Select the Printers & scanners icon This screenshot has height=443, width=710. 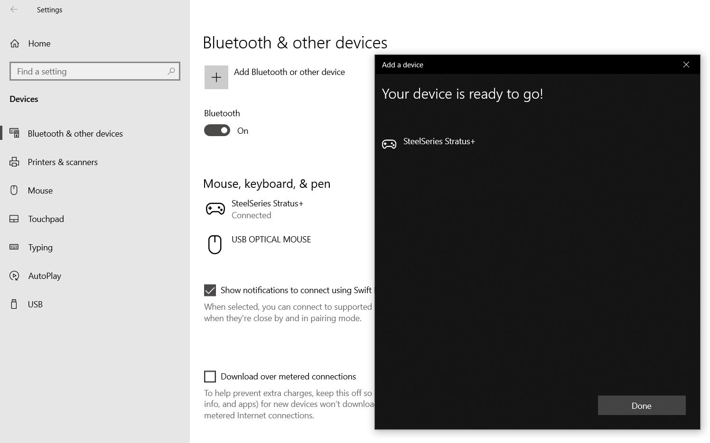(14, 162)
